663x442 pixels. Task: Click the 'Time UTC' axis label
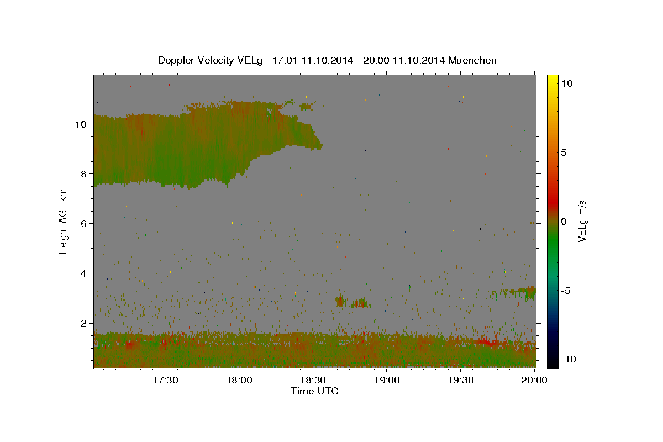(314, 391)
